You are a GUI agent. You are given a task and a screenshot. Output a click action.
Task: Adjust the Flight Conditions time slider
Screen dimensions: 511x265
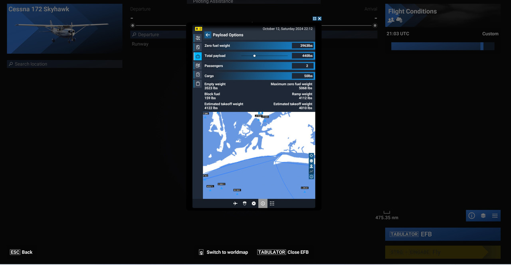[443, 46]
